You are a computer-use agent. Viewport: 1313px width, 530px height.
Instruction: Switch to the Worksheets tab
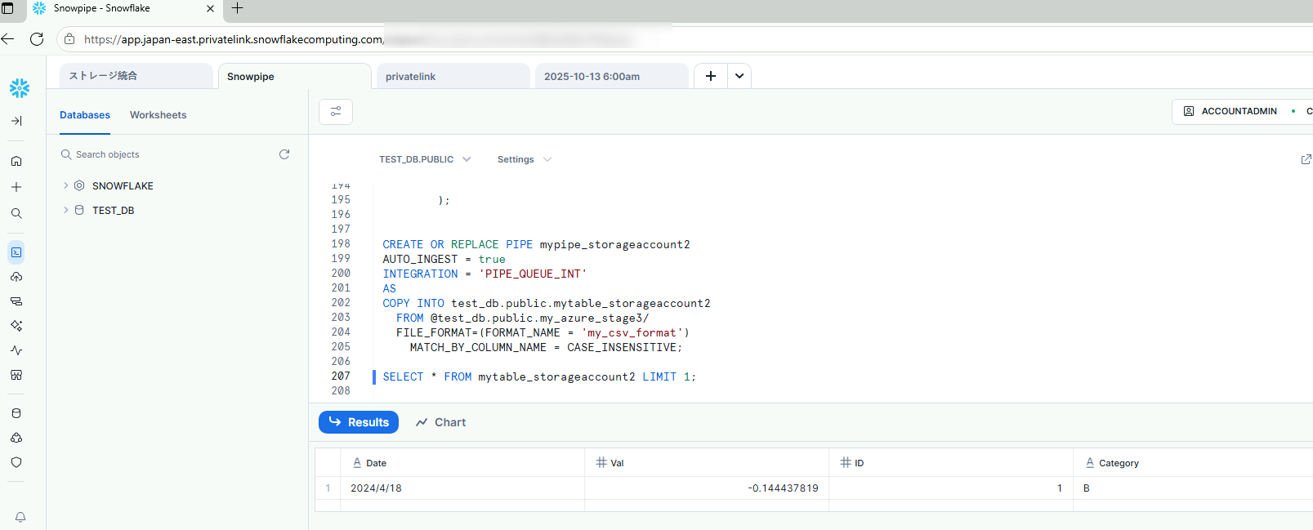pyautogui.click(x=158, y=115)
